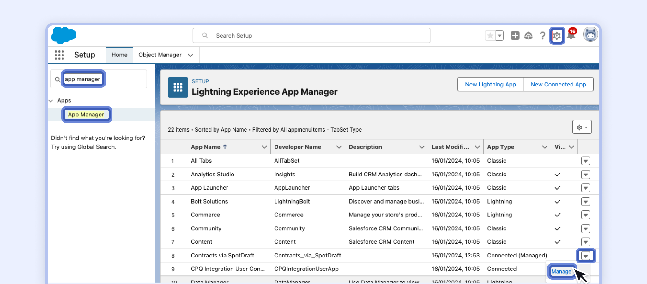The width and height of the screenshot is (647, 284).
Task: Click the visible checkmark for Community
Action: (x=558, y=228)
